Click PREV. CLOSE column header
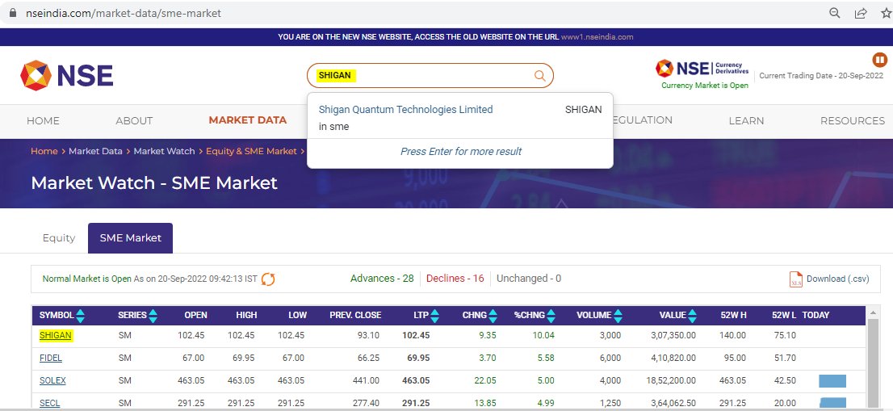 (x=355, y=316)
